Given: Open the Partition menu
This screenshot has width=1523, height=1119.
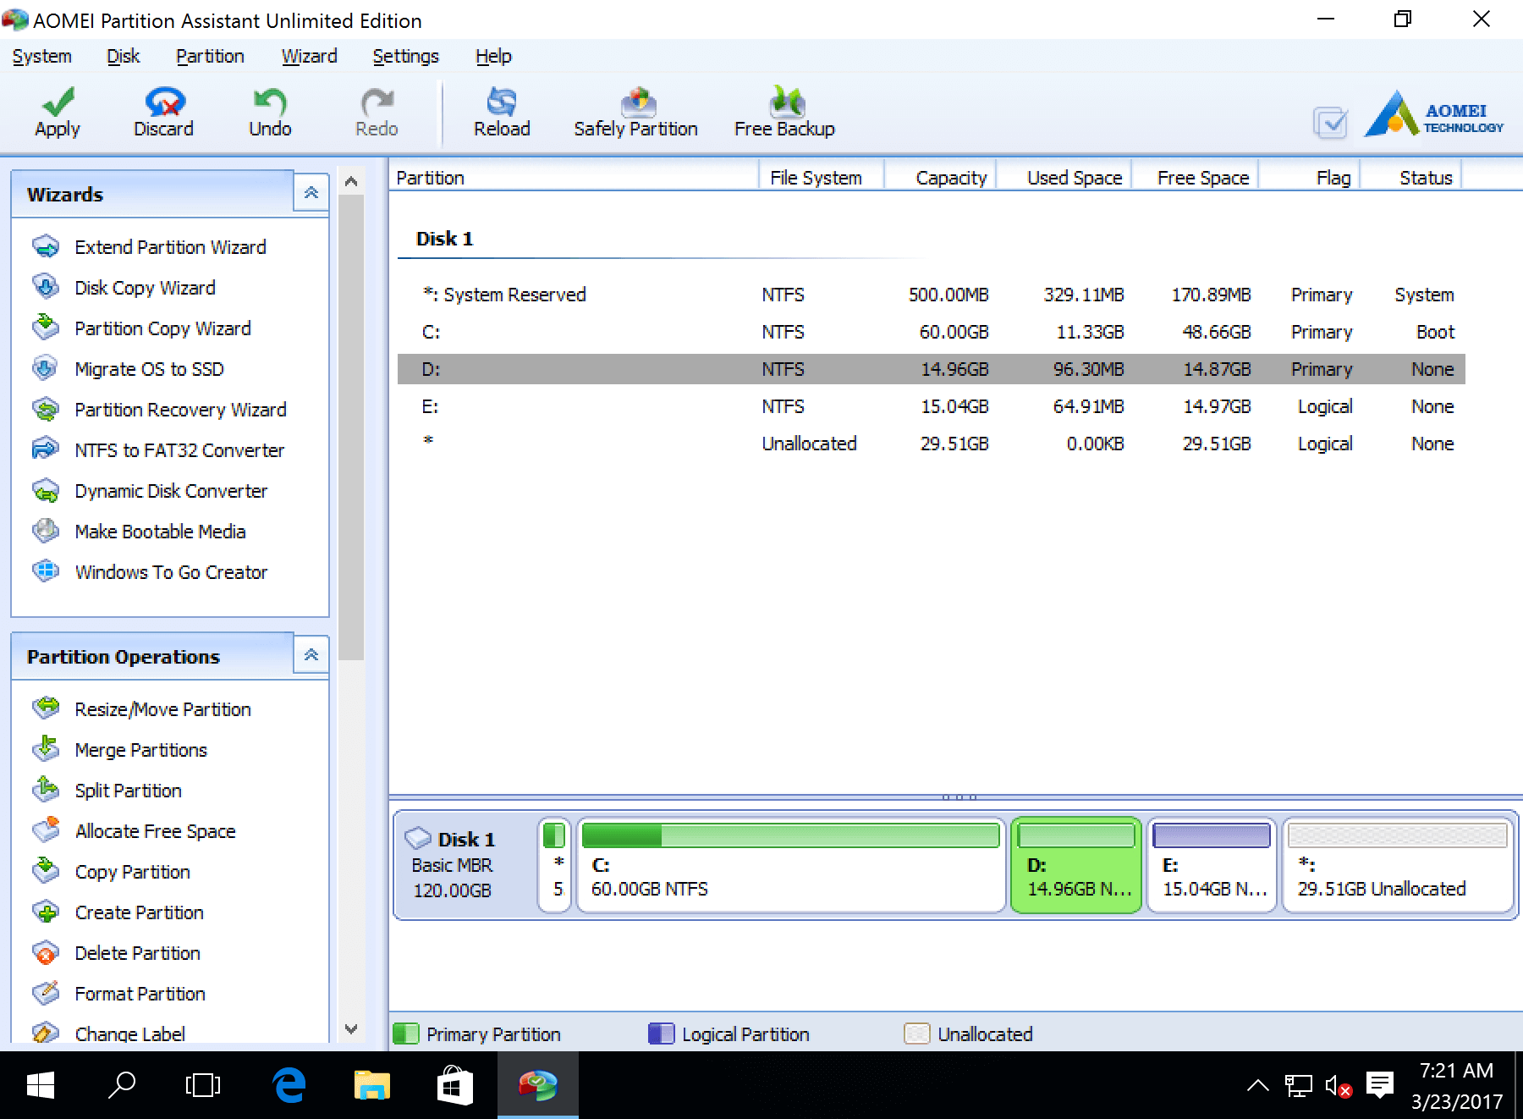Looking at the screenshot, I should pos(210,56).
